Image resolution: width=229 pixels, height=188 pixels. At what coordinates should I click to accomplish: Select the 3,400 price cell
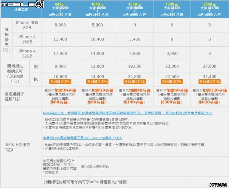pos(135,39)
